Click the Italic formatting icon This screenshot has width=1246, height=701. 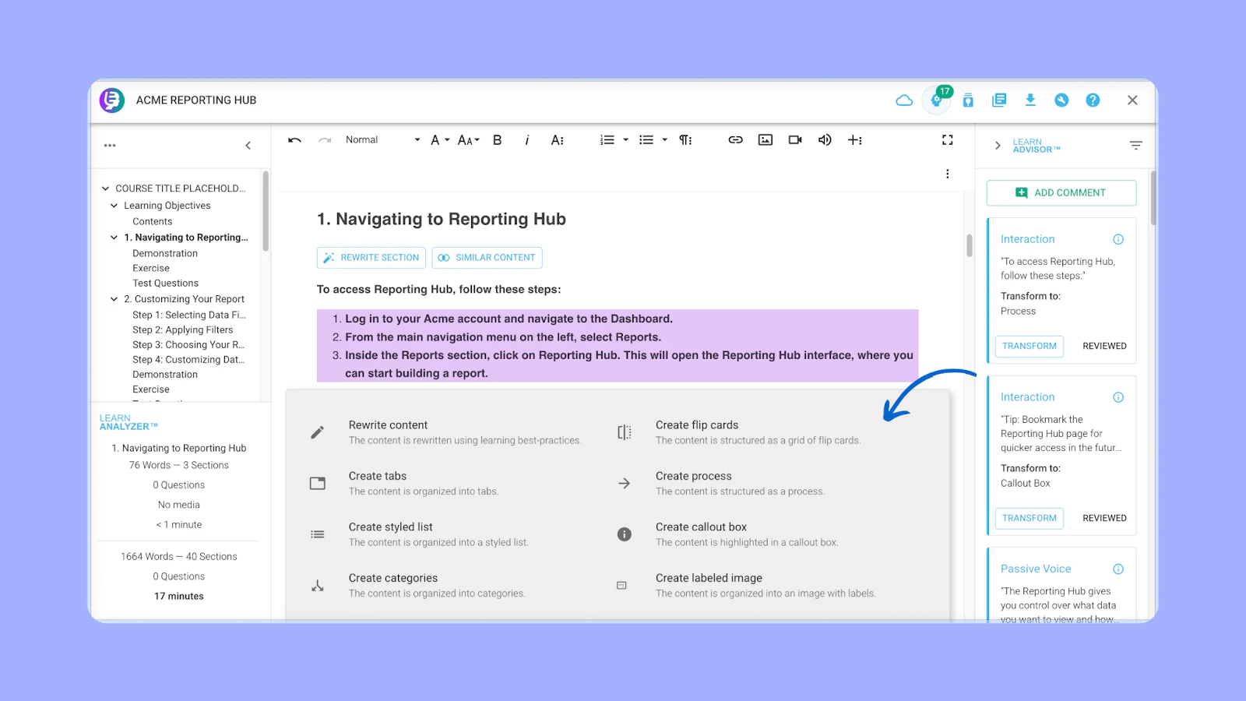527,140
